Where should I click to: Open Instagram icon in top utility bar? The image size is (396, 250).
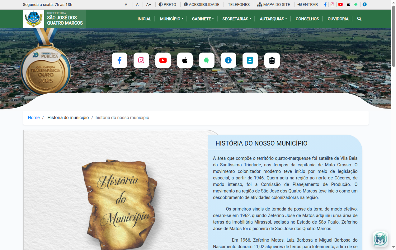point(332,5)
